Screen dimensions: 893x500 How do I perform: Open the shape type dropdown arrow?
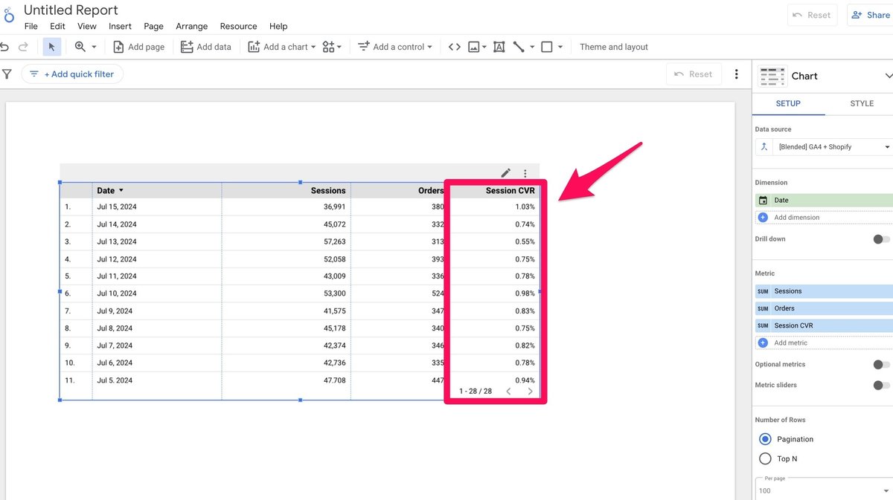560,47
